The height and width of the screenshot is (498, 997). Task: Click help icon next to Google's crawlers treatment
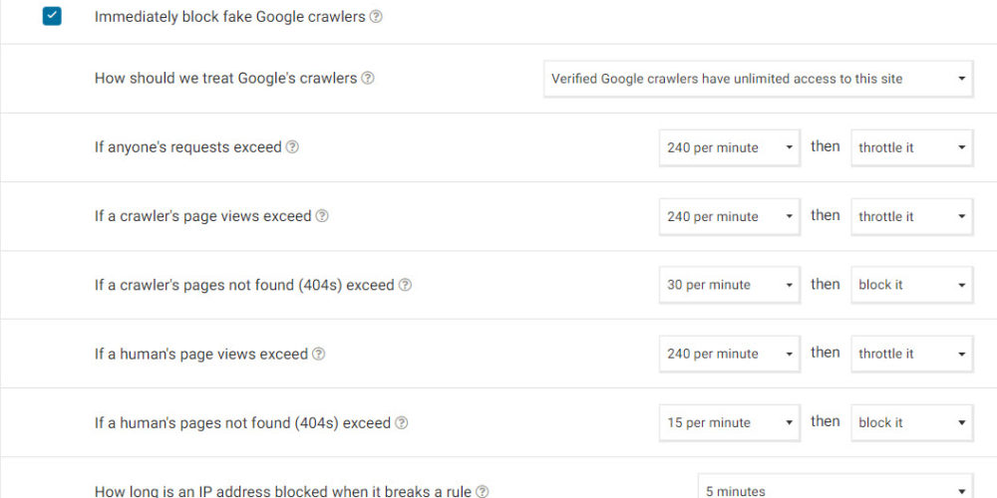[368, 78]
